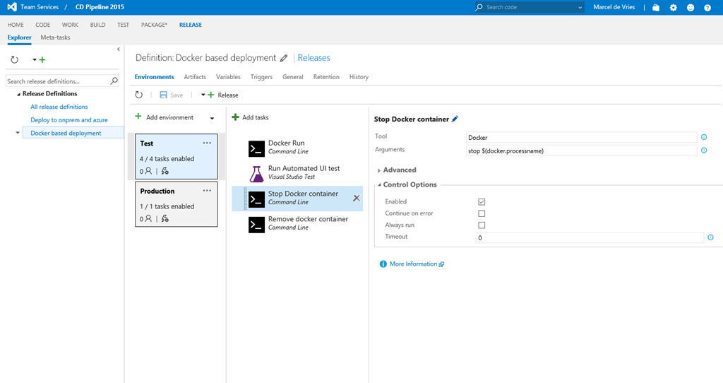Click the Add tasks button

(x=251, y=117)
